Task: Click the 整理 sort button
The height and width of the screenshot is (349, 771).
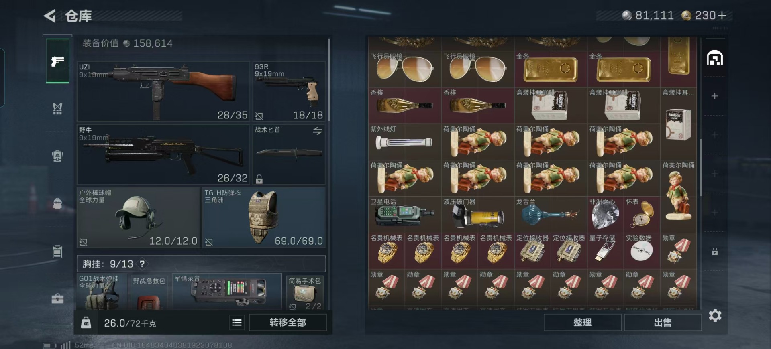Action: [x=582, y=322]
